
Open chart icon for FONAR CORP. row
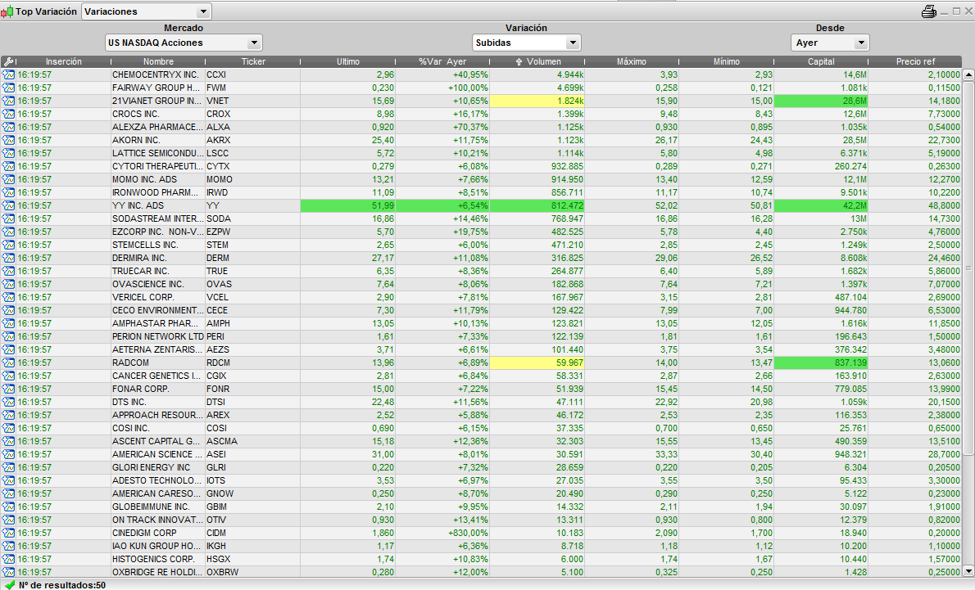9,389
